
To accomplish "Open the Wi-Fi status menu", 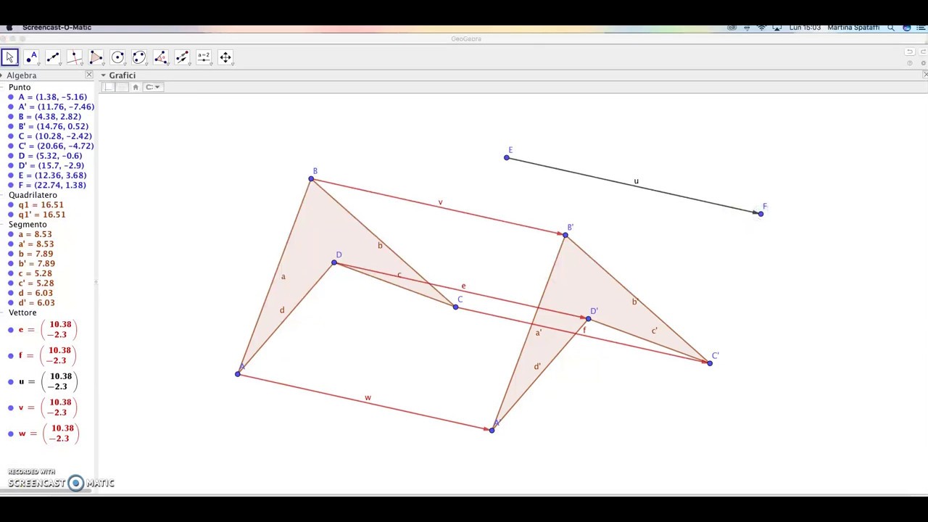I will click(761, 28).
